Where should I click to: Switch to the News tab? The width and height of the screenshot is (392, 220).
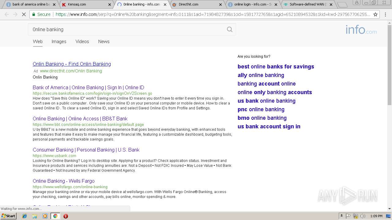104,42
